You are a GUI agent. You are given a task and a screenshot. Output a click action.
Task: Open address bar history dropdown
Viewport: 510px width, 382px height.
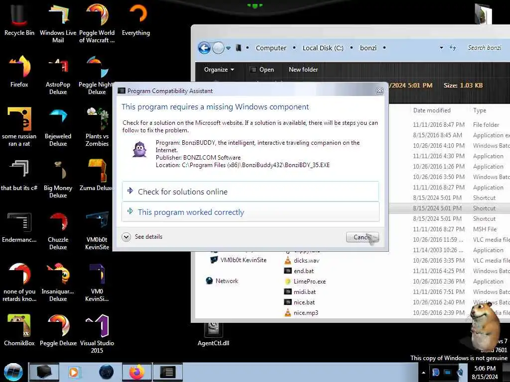[x=441, y=48]
